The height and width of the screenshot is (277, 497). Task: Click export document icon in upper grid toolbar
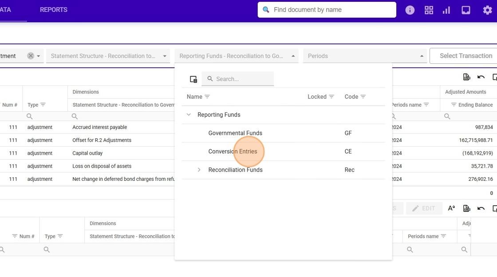pos(466,77)
